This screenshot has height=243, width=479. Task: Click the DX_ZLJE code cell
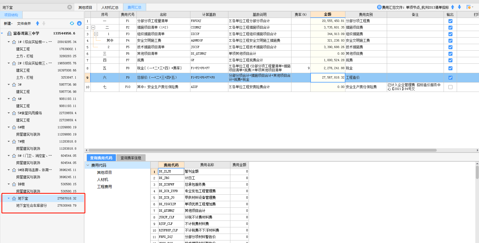(x=171, y=171)
